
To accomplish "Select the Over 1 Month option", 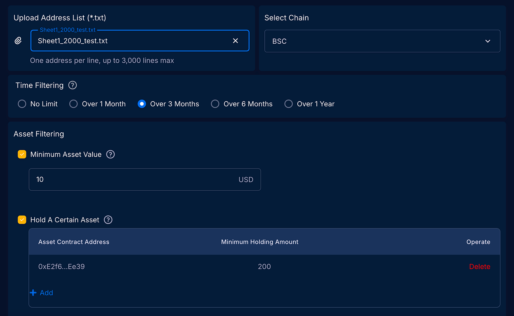I will click(73, 104).
